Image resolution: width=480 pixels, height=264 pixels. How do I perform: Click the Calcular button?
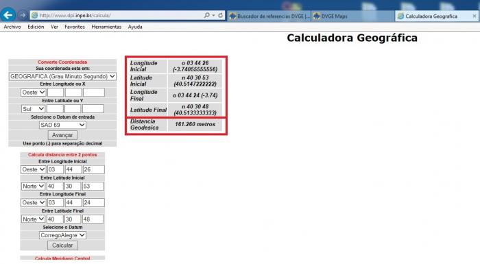62,245
